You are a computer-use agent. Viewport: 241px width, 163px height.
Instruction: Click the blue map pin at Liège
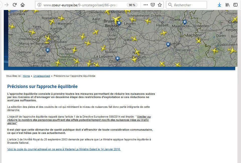(168, 44)
